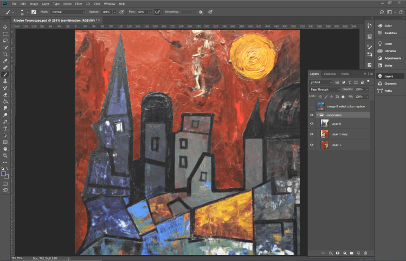Select the Zoom tool
Image resolution: width=406 pixels, height=261 pixels.
[x=5, y=156]
